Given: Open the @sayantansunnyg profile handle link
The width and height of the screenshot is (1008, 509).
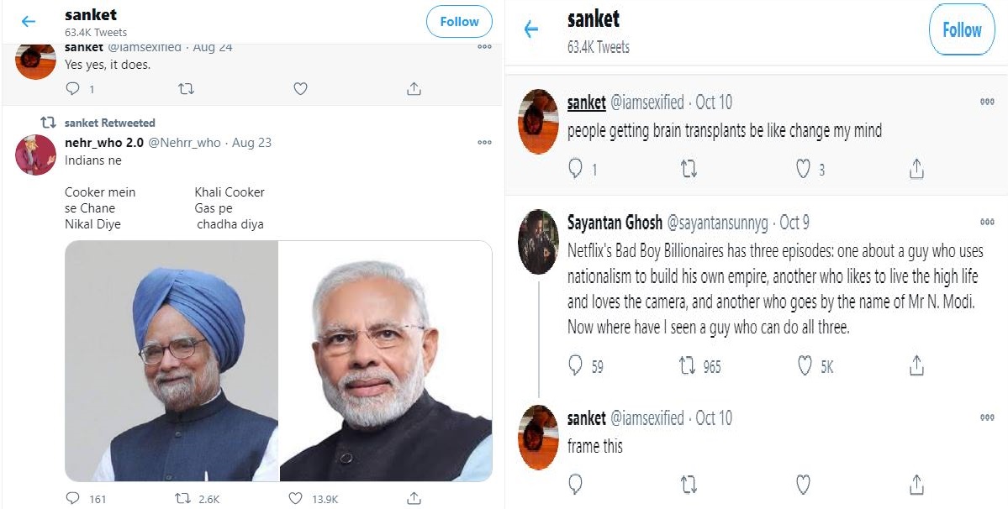Looking at the screenshot, I should (720, 223).
